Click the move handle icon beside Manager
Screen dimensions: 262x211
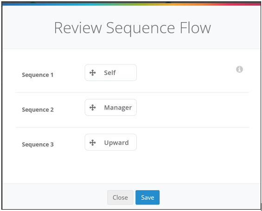pos(93,108)
